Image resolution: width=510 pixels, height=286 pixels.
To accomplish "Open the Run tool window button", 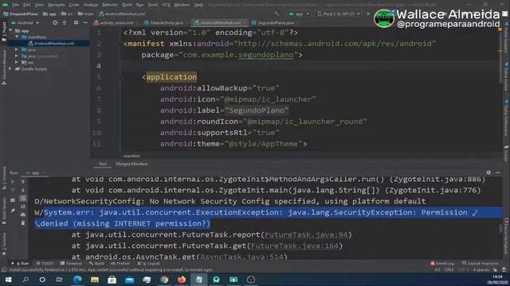I will point(20,263).
